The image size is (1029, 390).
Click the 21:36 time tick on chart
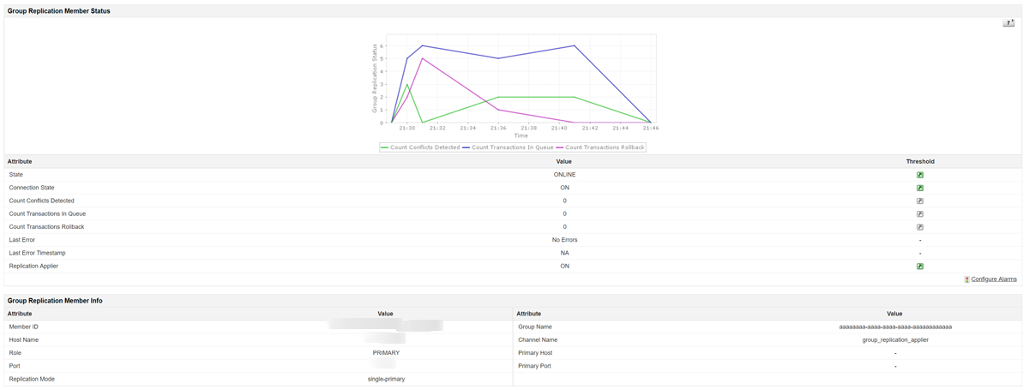click(498, 129)
